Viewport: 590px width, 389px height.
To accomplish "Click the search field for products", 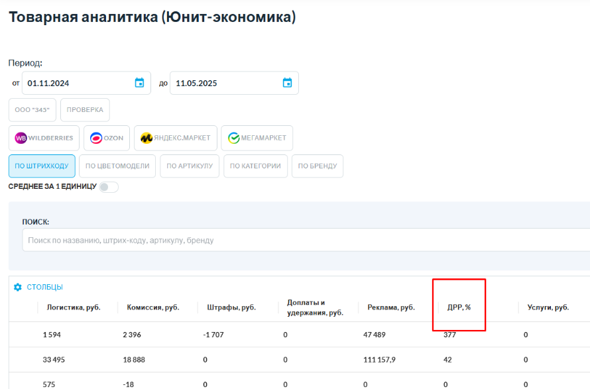I will [x=305, y=240].
